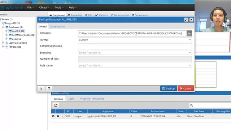Close the Backup dialog
The width and height of the screenshot is (231, 130).
191,19
